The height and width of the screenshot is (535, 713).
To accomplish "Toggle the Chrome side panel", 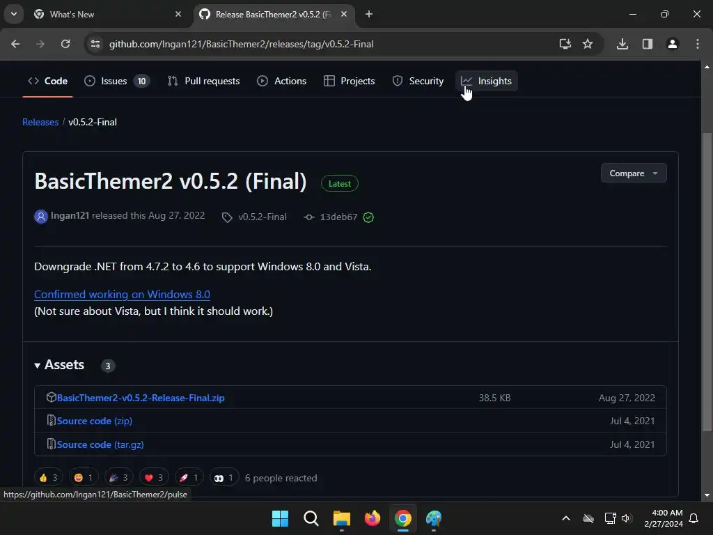I will [x=648, y=44].
